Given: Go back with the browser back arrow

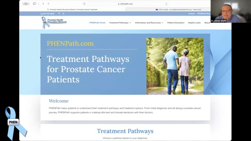Looking at the screenshot, I should (x=43, y=4).
